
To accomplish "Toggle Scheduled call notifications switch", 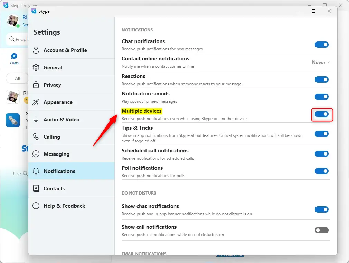I will coord(321,154).
